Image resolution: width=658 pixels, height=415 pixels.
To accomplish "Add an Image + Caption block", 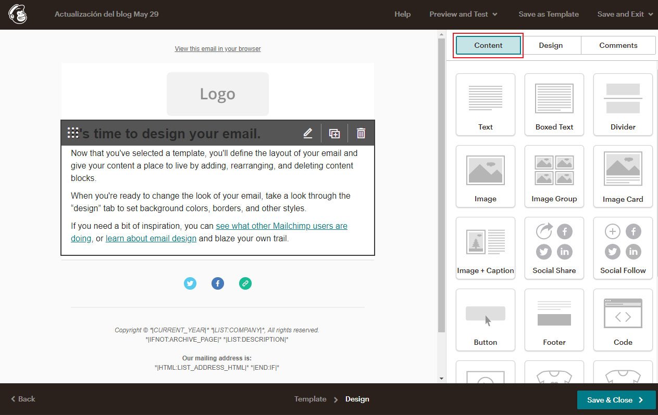I will [486, 248].
